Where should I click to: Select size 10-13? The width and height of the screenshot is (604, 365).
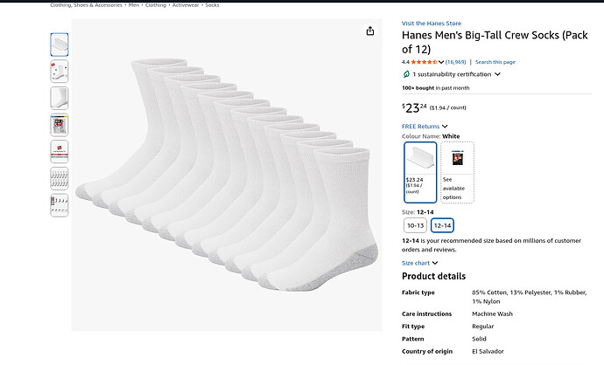[x=416, y=225]
